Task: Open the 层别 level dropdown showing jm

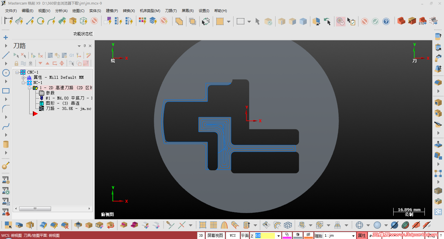Action: (x=353, y=236)
